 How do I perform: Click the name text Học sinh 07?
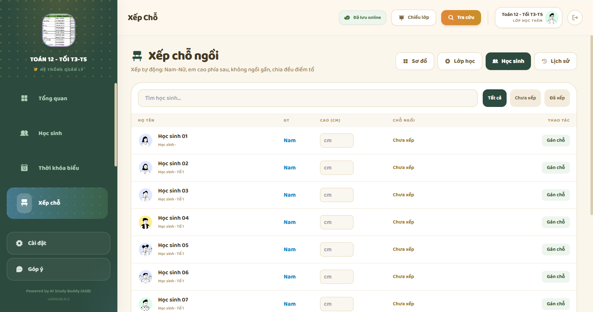173,300
